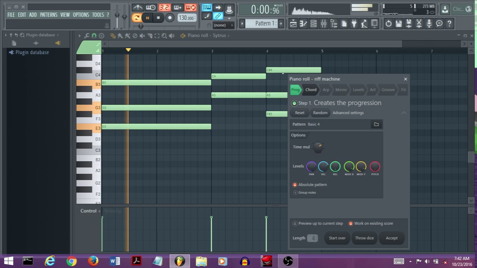Select the slice tool in piano roll
Viewport: 477px width, 268px height.
click(150, 36)
